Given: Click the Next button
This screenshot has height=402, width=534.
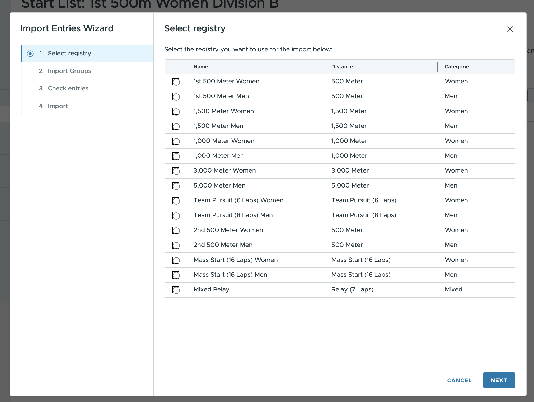Looking at the screenshot, I should click(x=499, y=380).
